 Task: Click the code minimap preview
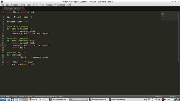(x=169, y=16)
